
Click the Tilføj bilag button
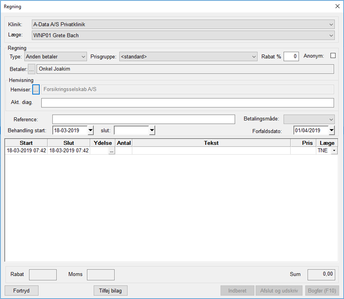(110, 291)
